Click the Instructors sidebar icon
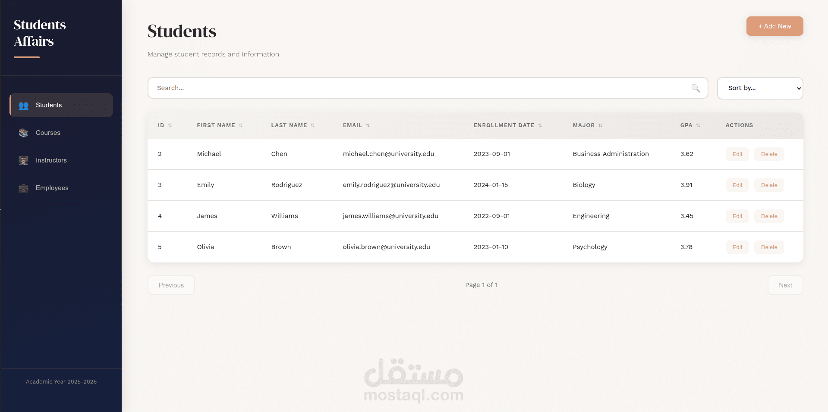828x412 pixels. pyautogui.click(x=23, y=160)
